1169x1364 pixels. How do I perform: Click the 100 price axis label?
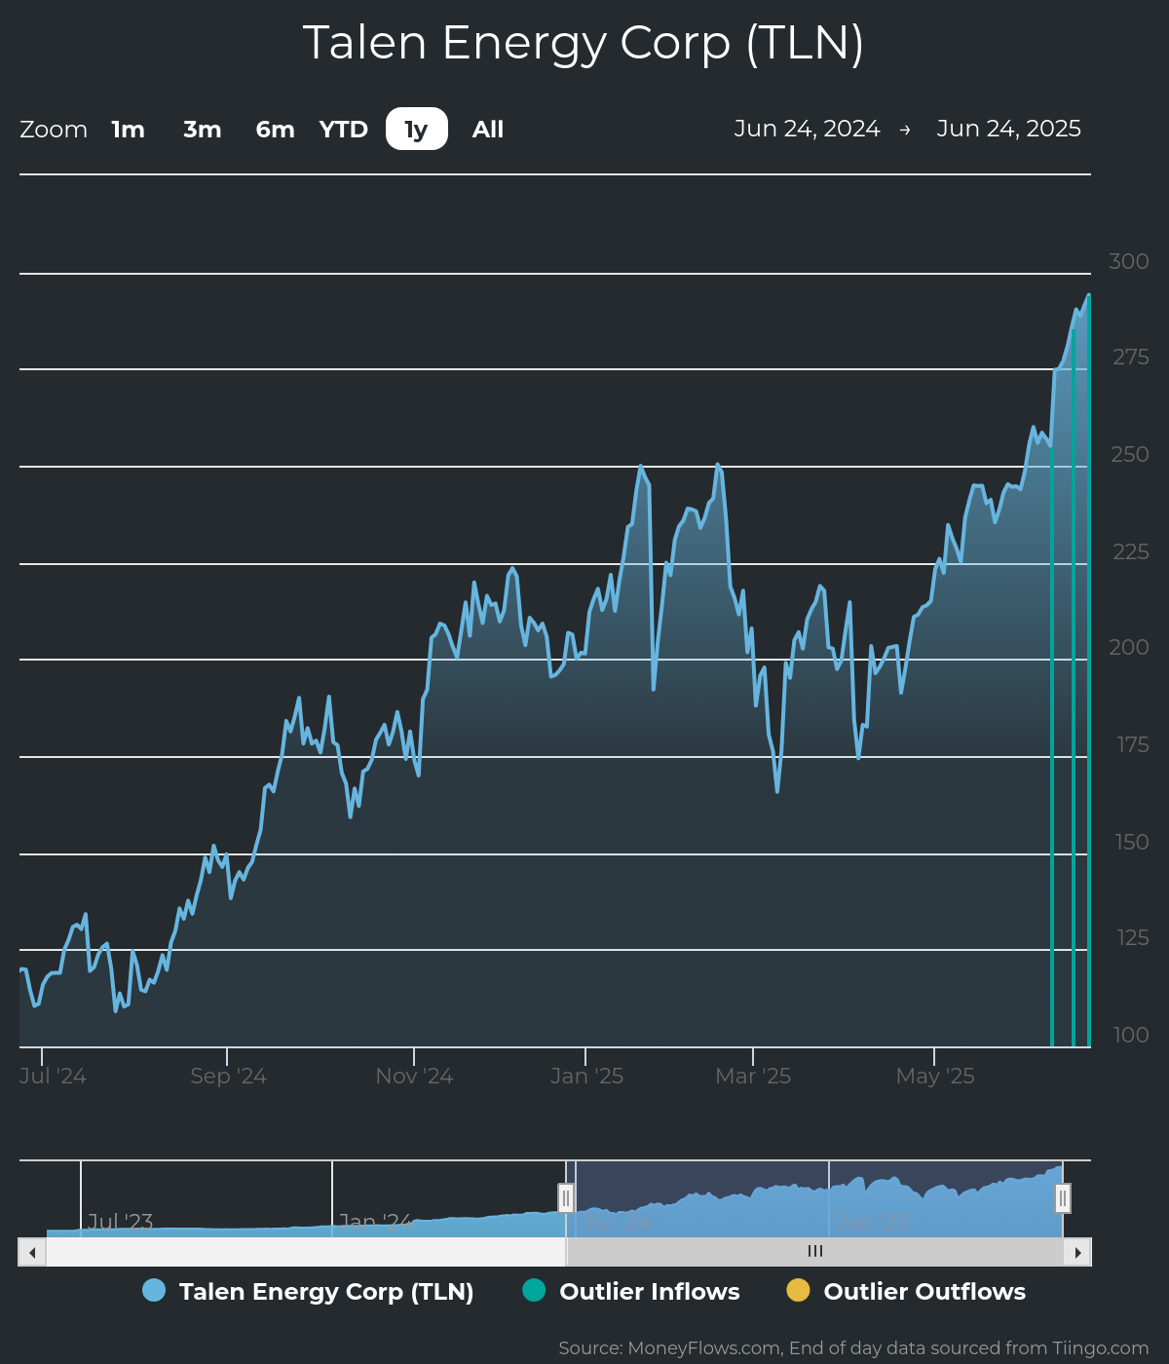coord(1131,1035)
